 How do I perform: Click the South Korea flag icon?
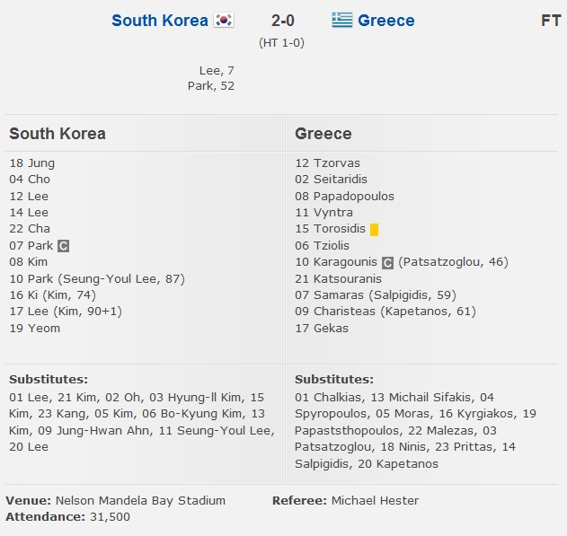tap(224, 20)
